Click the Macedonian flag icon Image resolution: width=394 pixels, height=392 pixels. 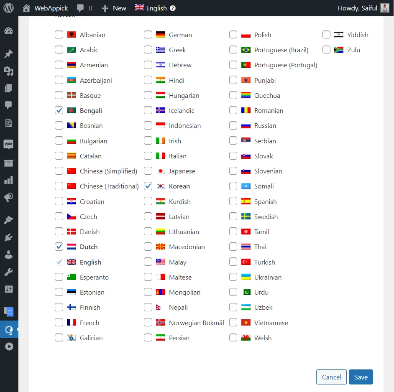161,247
